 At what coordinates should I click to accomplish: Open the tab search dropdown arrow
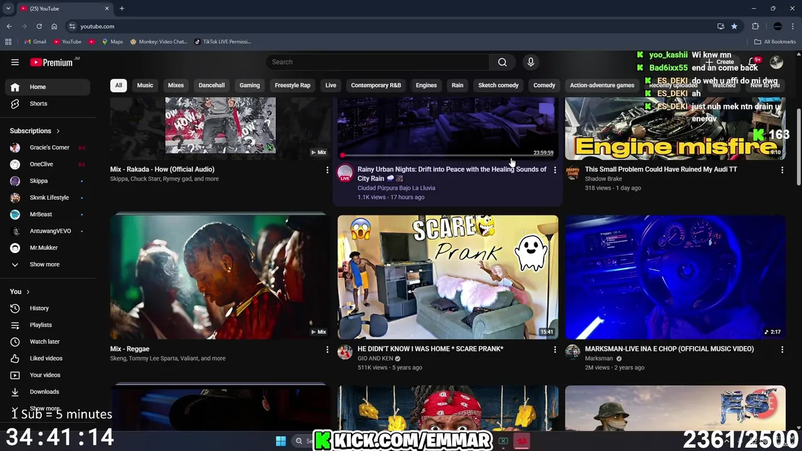click(x=8, y=8)
